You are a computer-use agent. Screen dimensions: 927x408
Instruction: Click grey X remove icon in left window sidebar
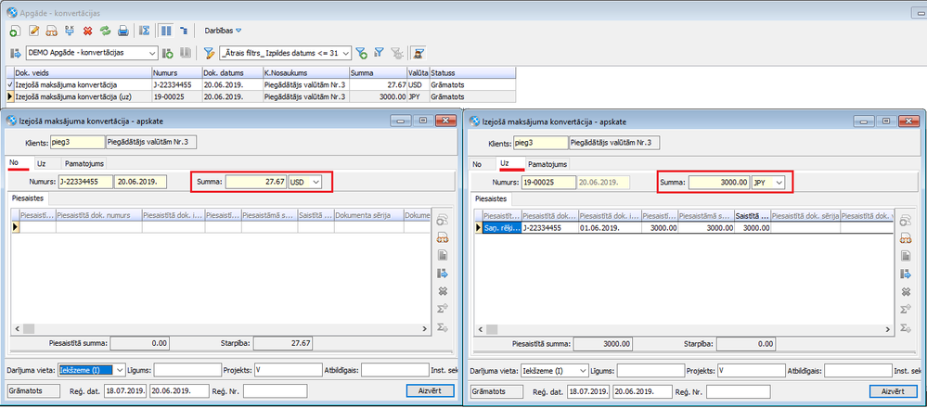[x=442, y=291]
